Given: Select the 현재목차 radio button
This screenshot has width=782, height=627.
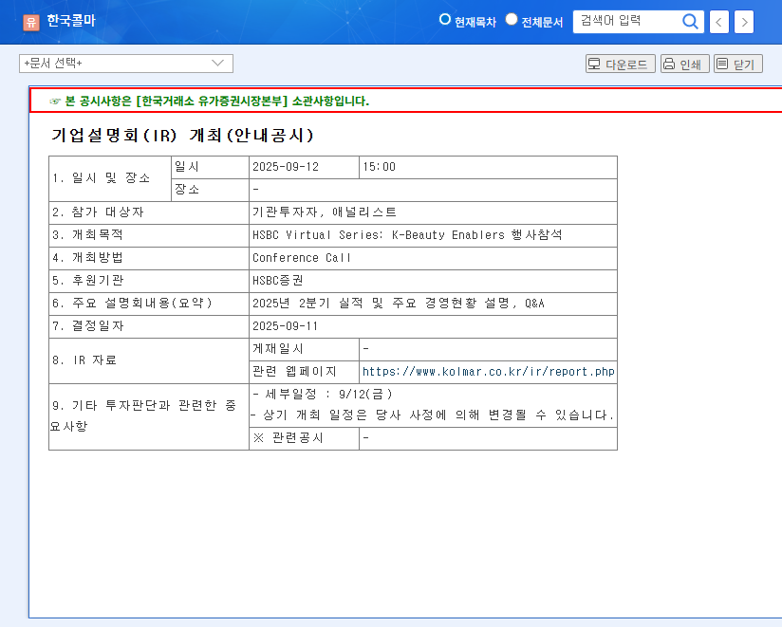Looking at the screenshot, I should (444, 18).
